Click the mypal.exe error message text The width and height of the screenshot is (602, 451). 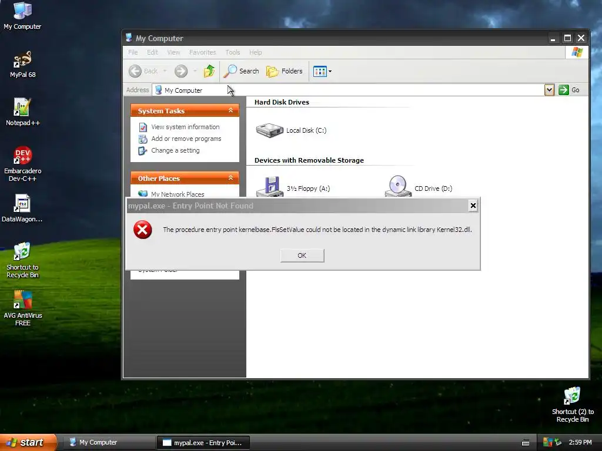point(317,230)
